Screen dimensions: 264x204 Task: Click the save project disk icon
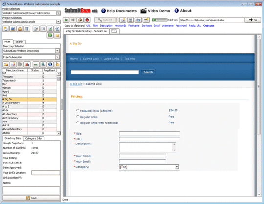13,29
